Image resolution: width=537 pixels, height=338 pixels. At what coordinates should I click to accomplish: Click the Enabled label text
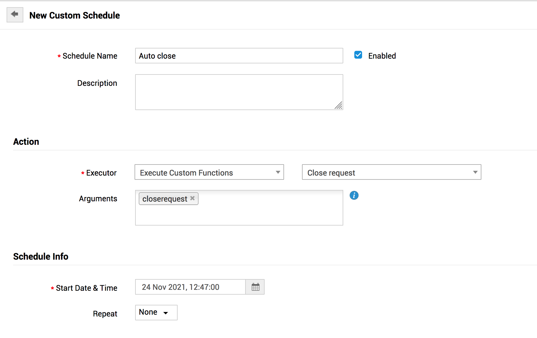(382, 56)
